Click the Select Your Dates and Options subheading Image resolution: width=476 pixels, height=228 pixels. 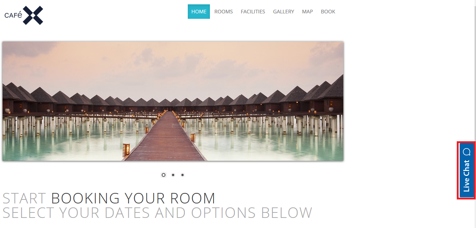(157, 213)
